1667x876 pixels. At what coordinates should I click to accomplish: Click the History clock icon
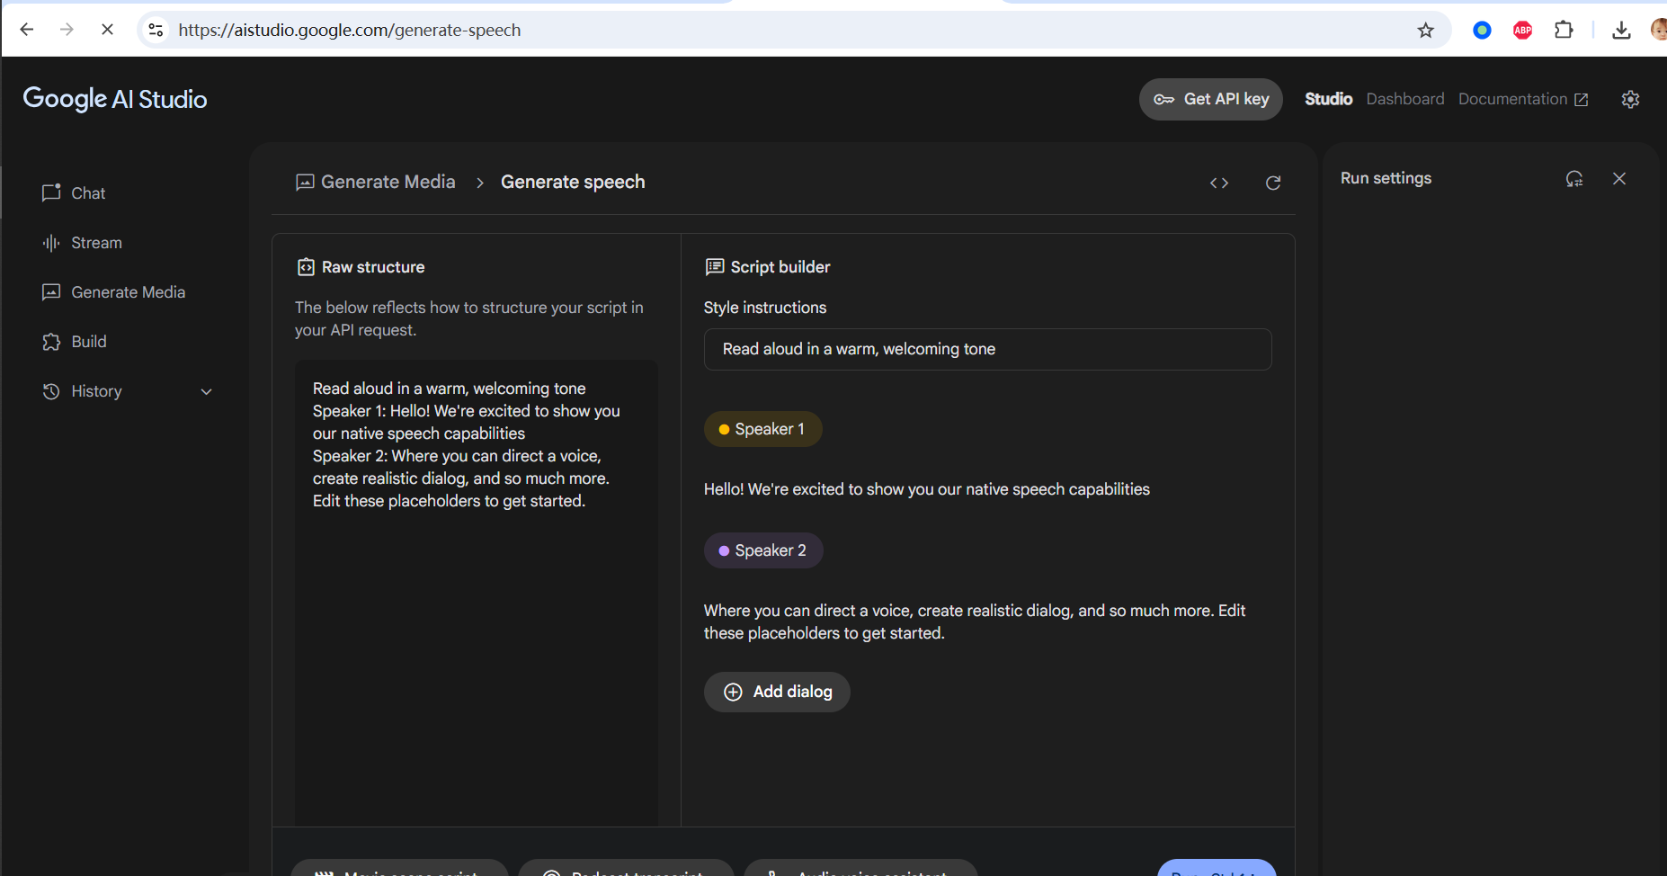[51, 391]
